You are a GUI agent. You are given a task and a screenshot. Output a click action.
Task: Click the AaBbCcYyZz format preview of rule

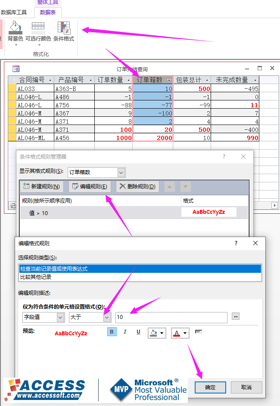pos(209,212)
